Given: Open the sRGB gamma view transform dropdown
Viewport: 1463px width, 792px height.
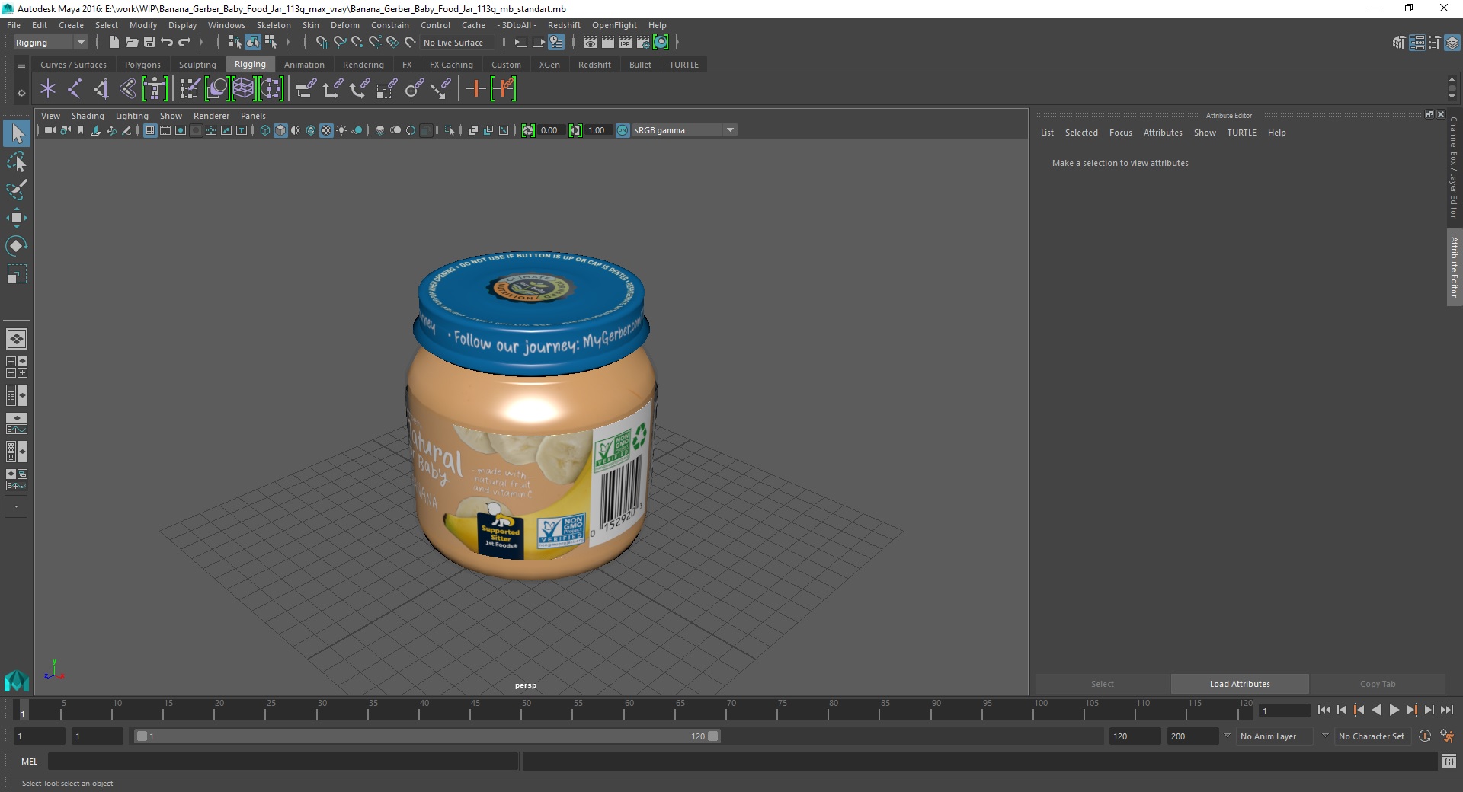Looking at the screenshot, I should point(684,130).
